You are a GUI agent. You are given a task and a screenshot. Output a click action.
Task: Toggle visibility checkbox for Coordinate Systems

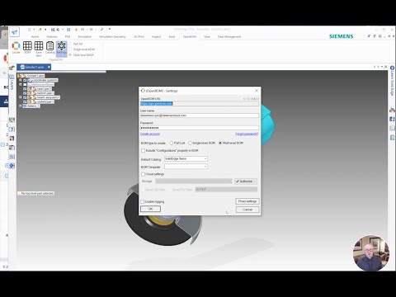pyautogui.click(x=25, y=80)
